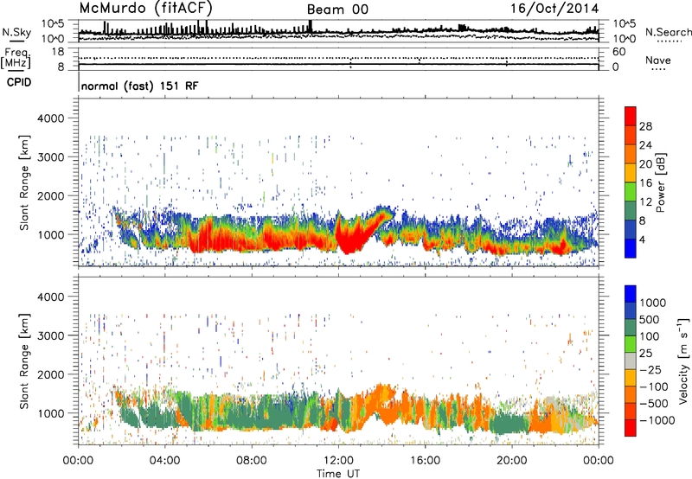Click the velocity panel Slant Range [km] label

24,361
